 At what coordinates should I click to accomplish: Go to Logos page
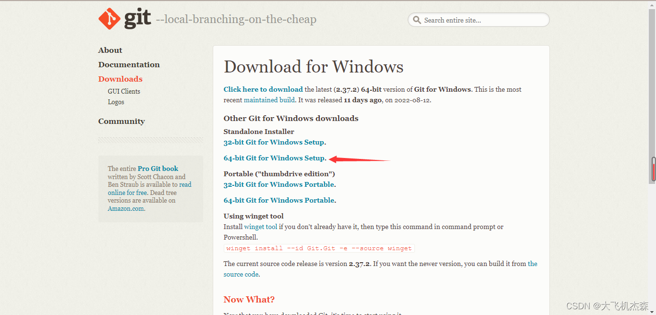(x=116, y=102)
